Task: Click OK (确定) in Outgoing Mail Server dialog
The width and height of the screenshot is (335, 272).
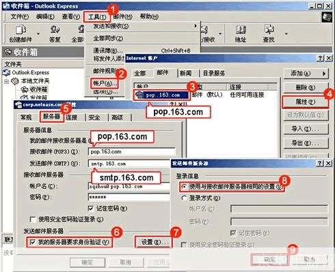Action: (269, 260)
